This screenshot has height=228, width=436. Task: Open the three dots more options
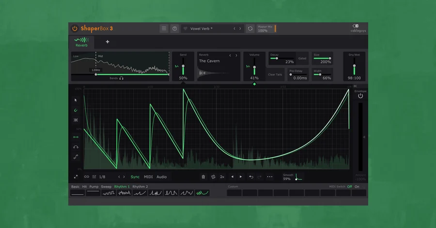coord(270,177)
